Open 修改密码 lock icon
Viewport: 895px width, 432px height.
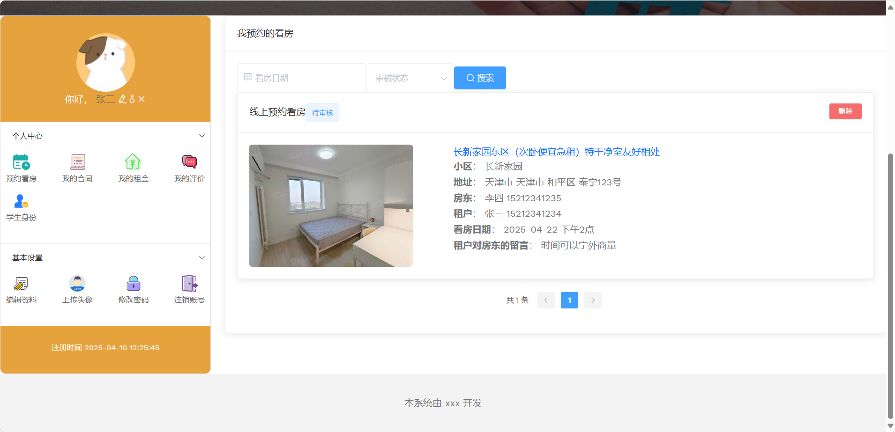click(x=134, y=283)
